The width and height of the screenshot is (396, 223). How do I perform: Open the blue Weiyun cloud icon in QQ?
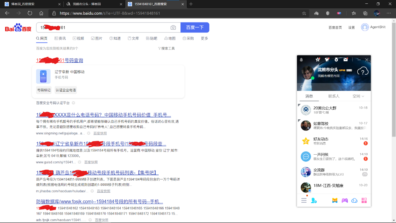pyautogui.click(x=354, y=201)
